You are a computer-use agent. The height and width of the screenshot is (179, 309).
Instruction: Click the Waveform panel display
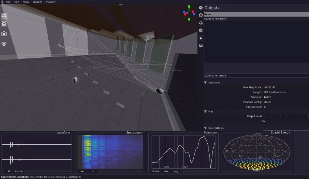[x=37, y=152]
